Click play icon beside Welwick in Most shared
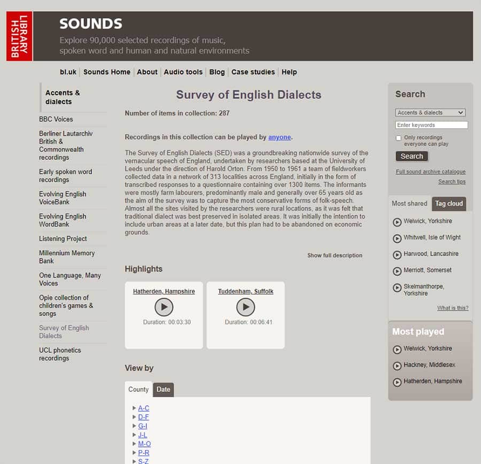481x464 pixels. click(x=397, y=222)
